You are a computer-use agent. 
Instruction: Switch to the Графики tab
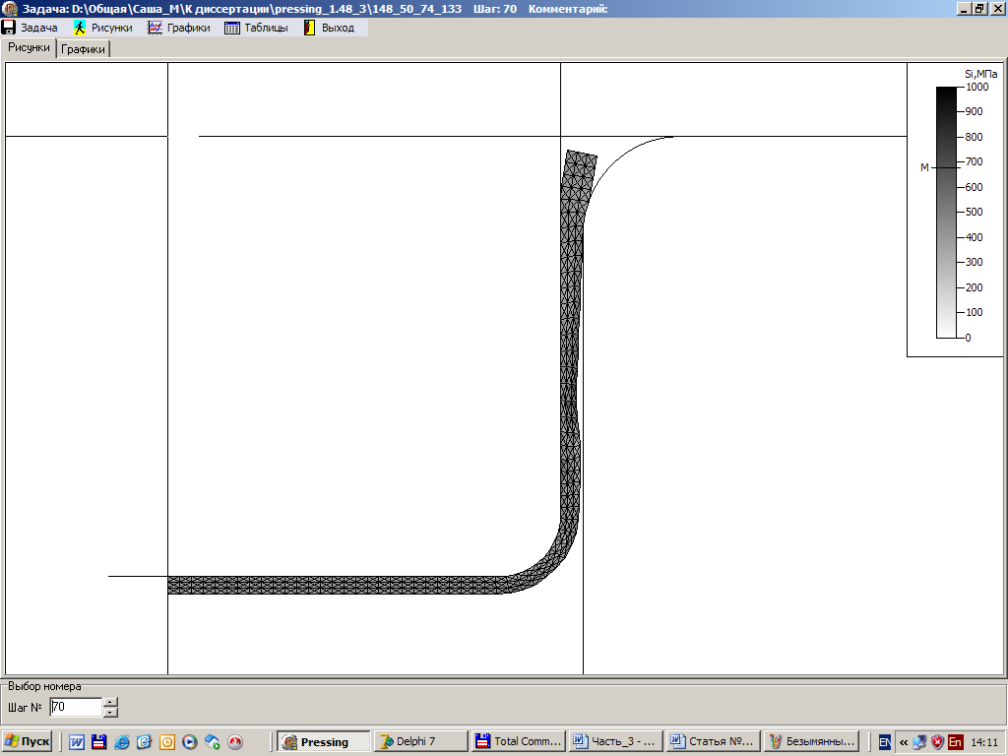[x=84, y=49]
